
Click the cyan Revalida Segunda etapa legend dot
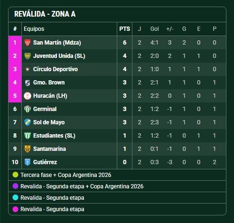[x=15, y=197]
